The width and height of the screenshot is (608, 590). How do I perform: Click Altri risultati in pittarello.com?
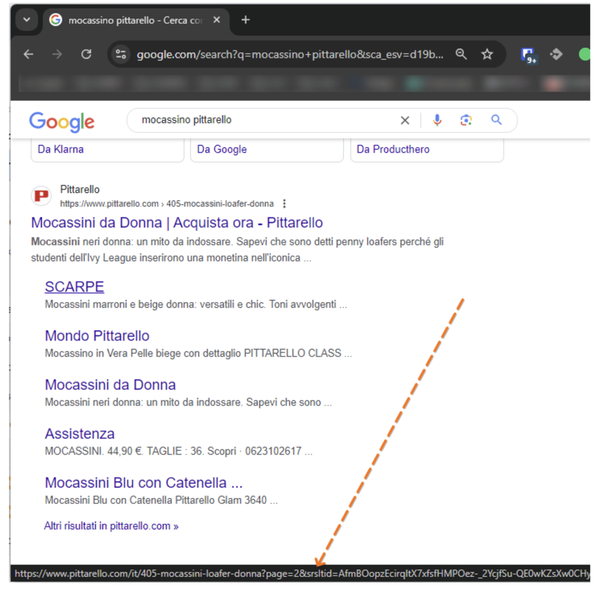pos(111,526)
